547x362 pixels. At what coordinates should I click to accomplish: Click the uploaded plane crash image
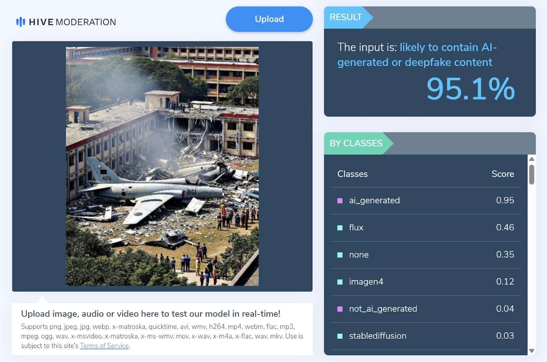(162, 166)
